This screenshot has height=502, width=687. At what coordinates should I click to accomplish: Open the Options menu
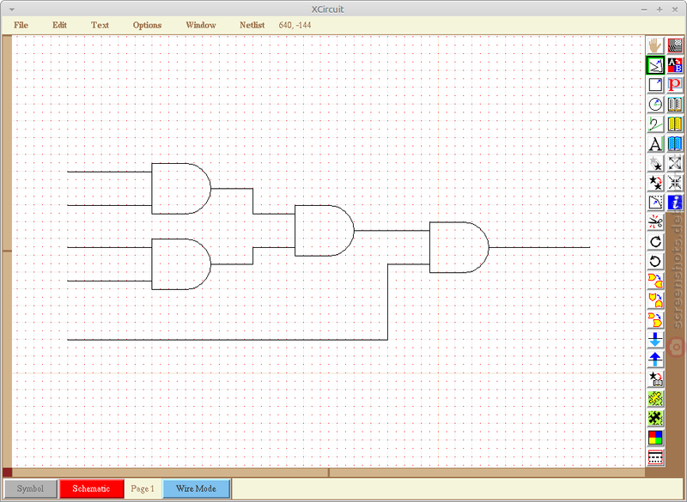click(147, 25)
